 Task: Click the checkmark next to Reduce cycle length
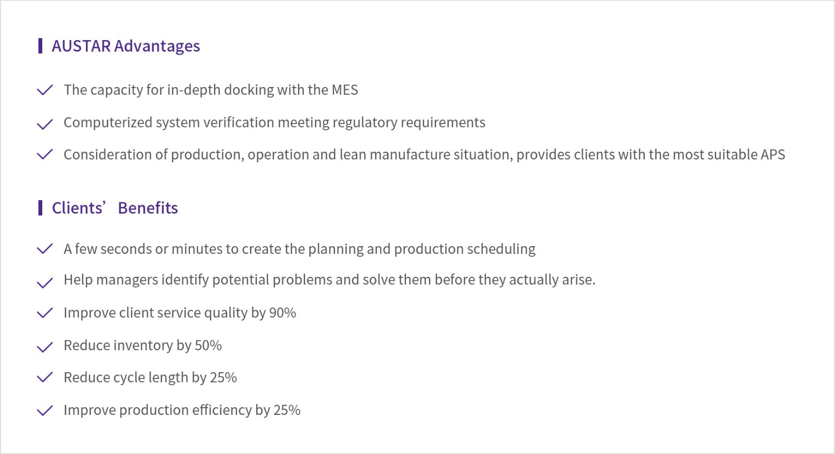click(45, 377)
